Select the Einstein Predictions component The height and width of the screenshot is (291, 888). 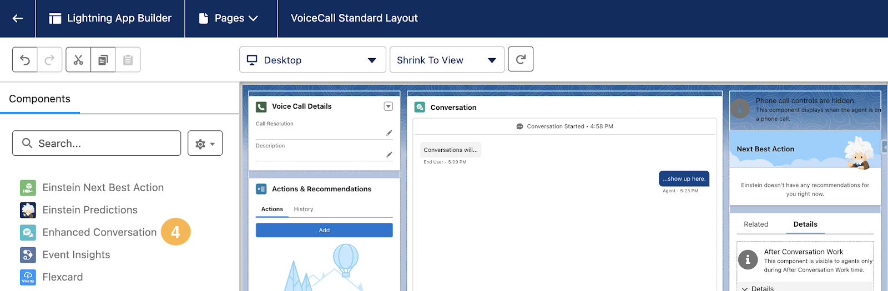(x=90, y=210)
